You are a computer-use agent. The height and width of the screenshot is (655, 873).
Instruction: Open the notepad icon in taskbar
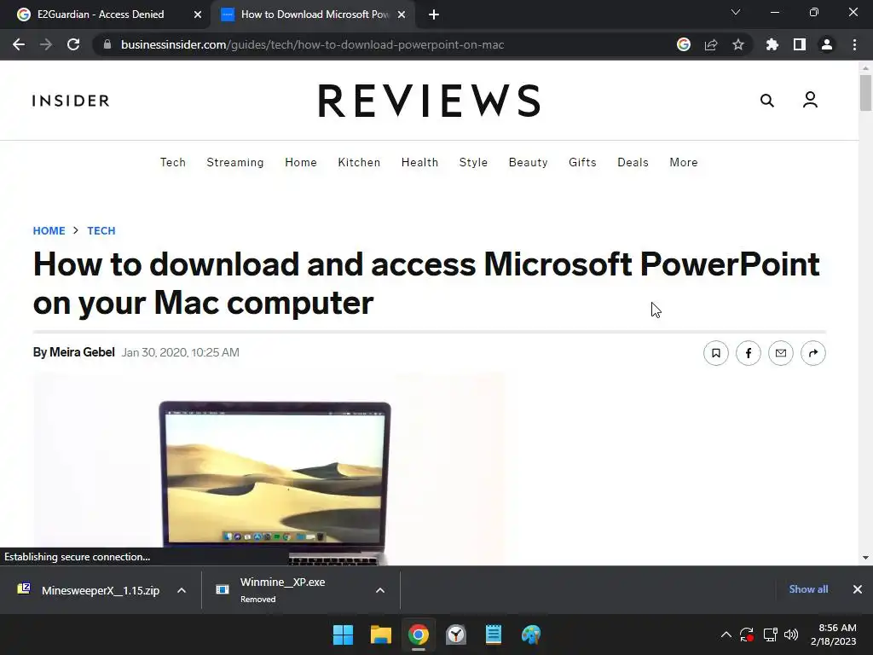tap(494, 635)
